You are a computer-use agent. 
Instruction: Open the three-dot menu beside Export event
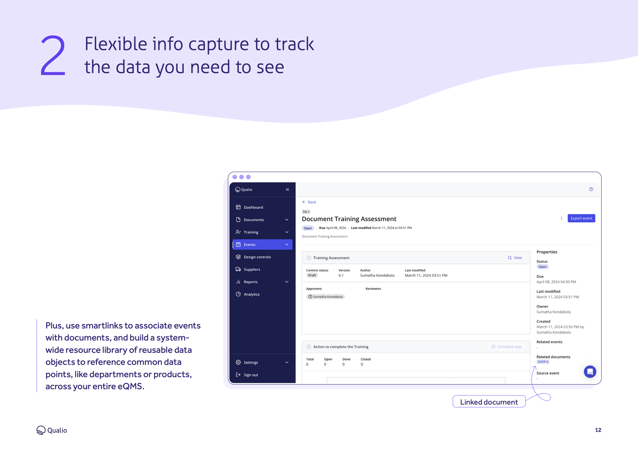click(561, 218)
